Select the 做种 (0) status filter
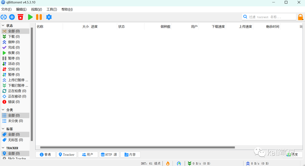 click(15, 42)
